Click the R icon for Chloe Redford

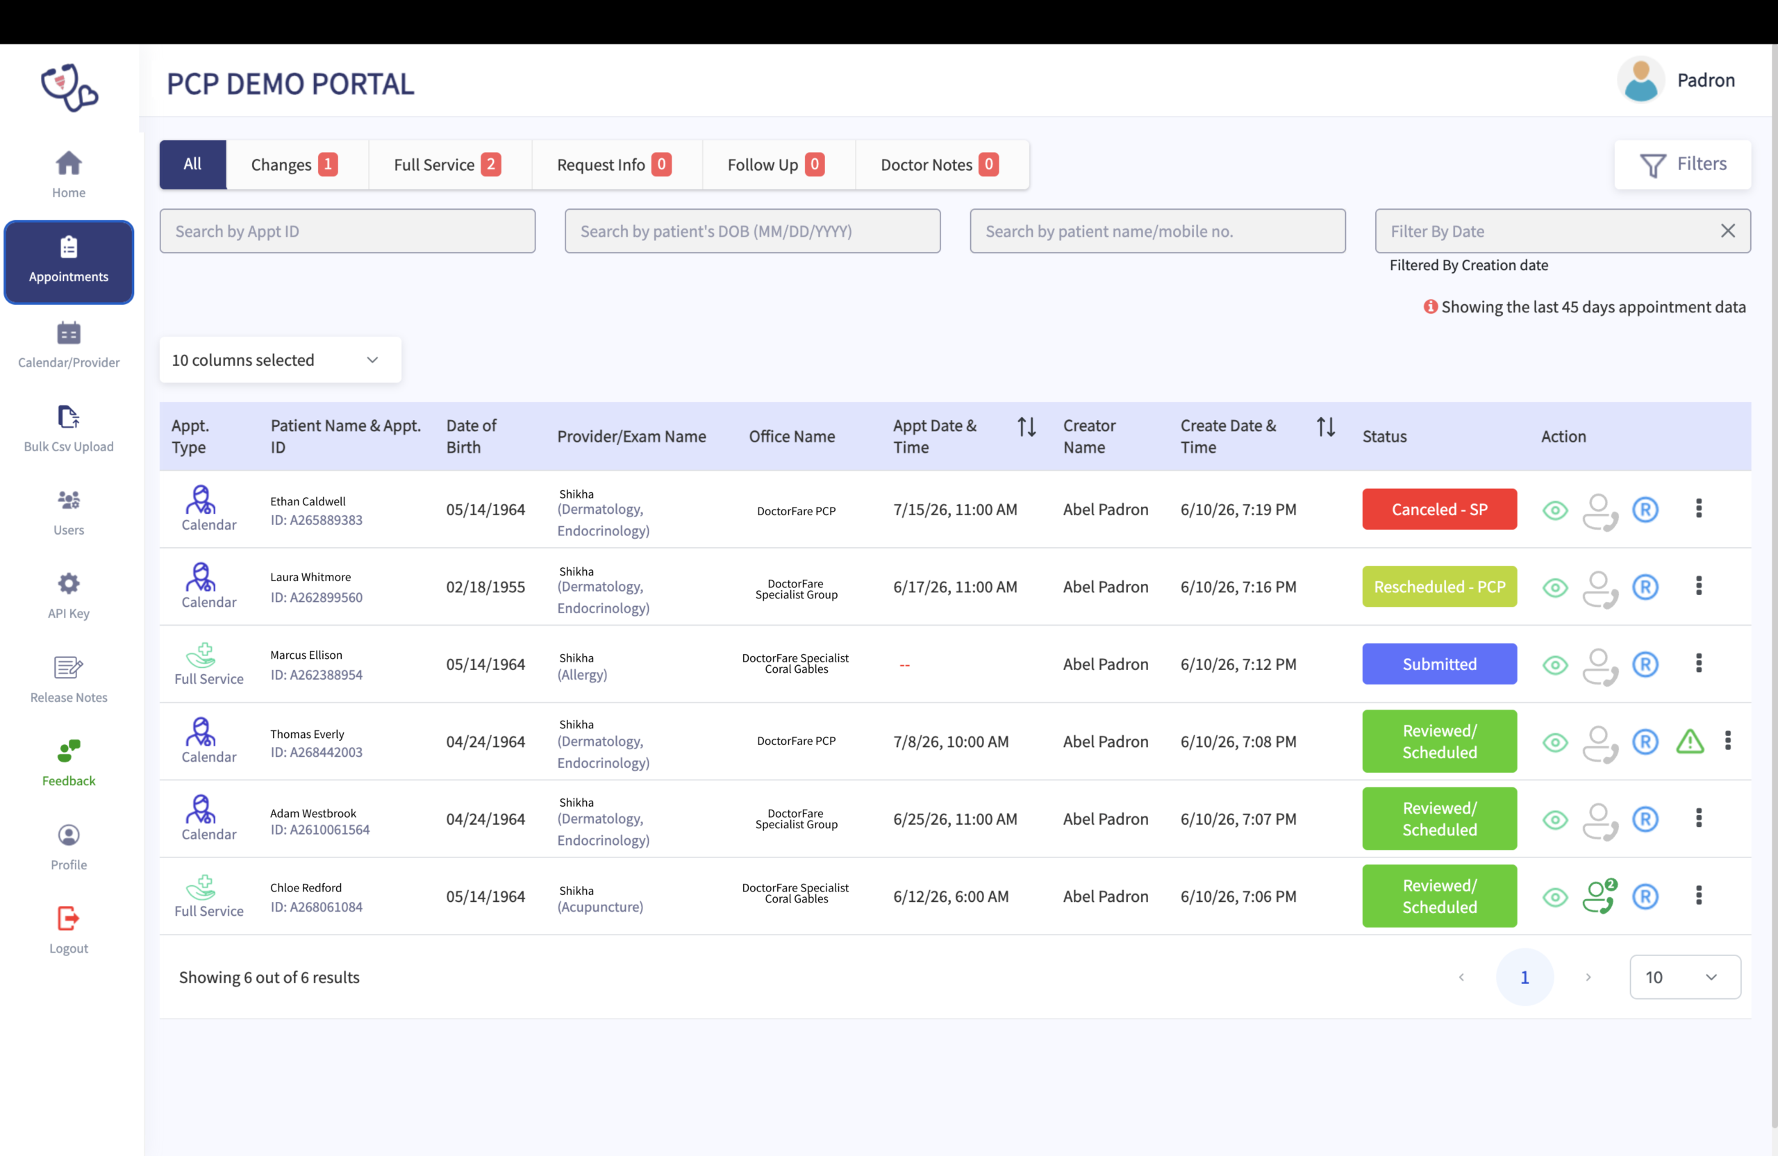(1645, 896)
